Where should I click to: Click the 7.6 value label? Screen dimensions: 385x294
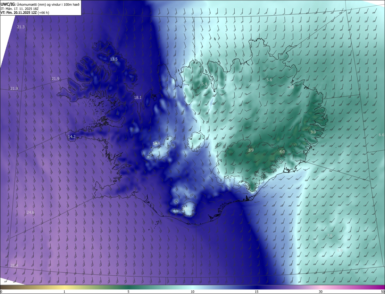[330, 236]
